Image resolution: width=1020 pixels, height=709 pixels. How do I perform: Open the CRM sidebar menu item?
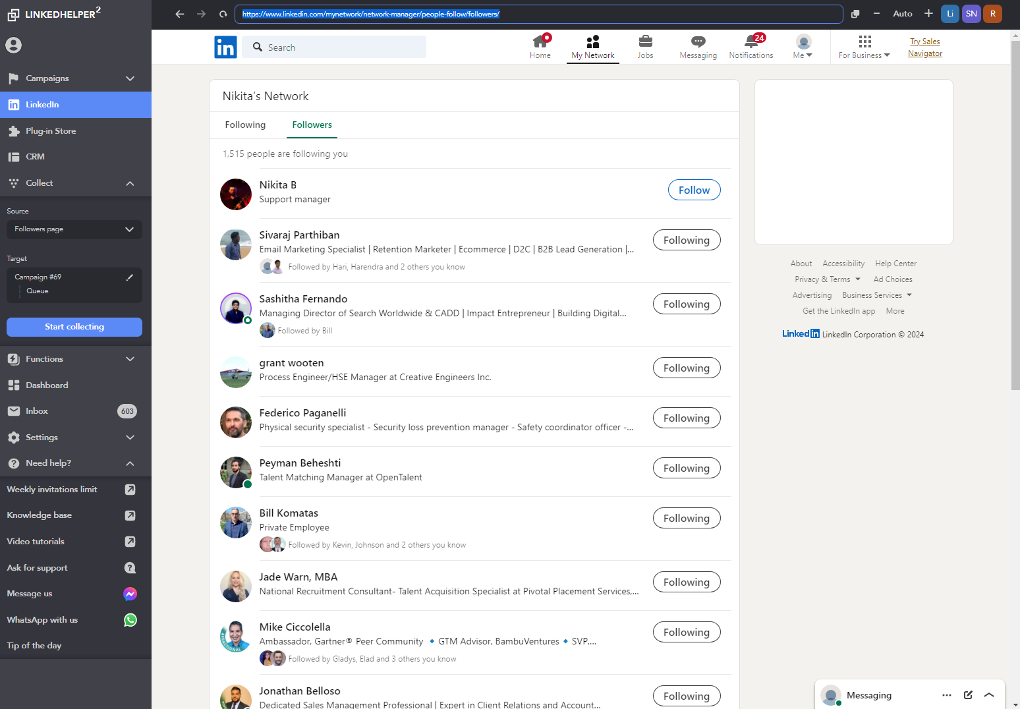click(x=36, y=157)
